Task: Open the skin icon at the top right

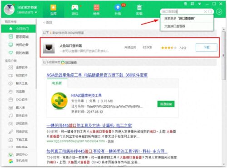Action: pos(185,4)
